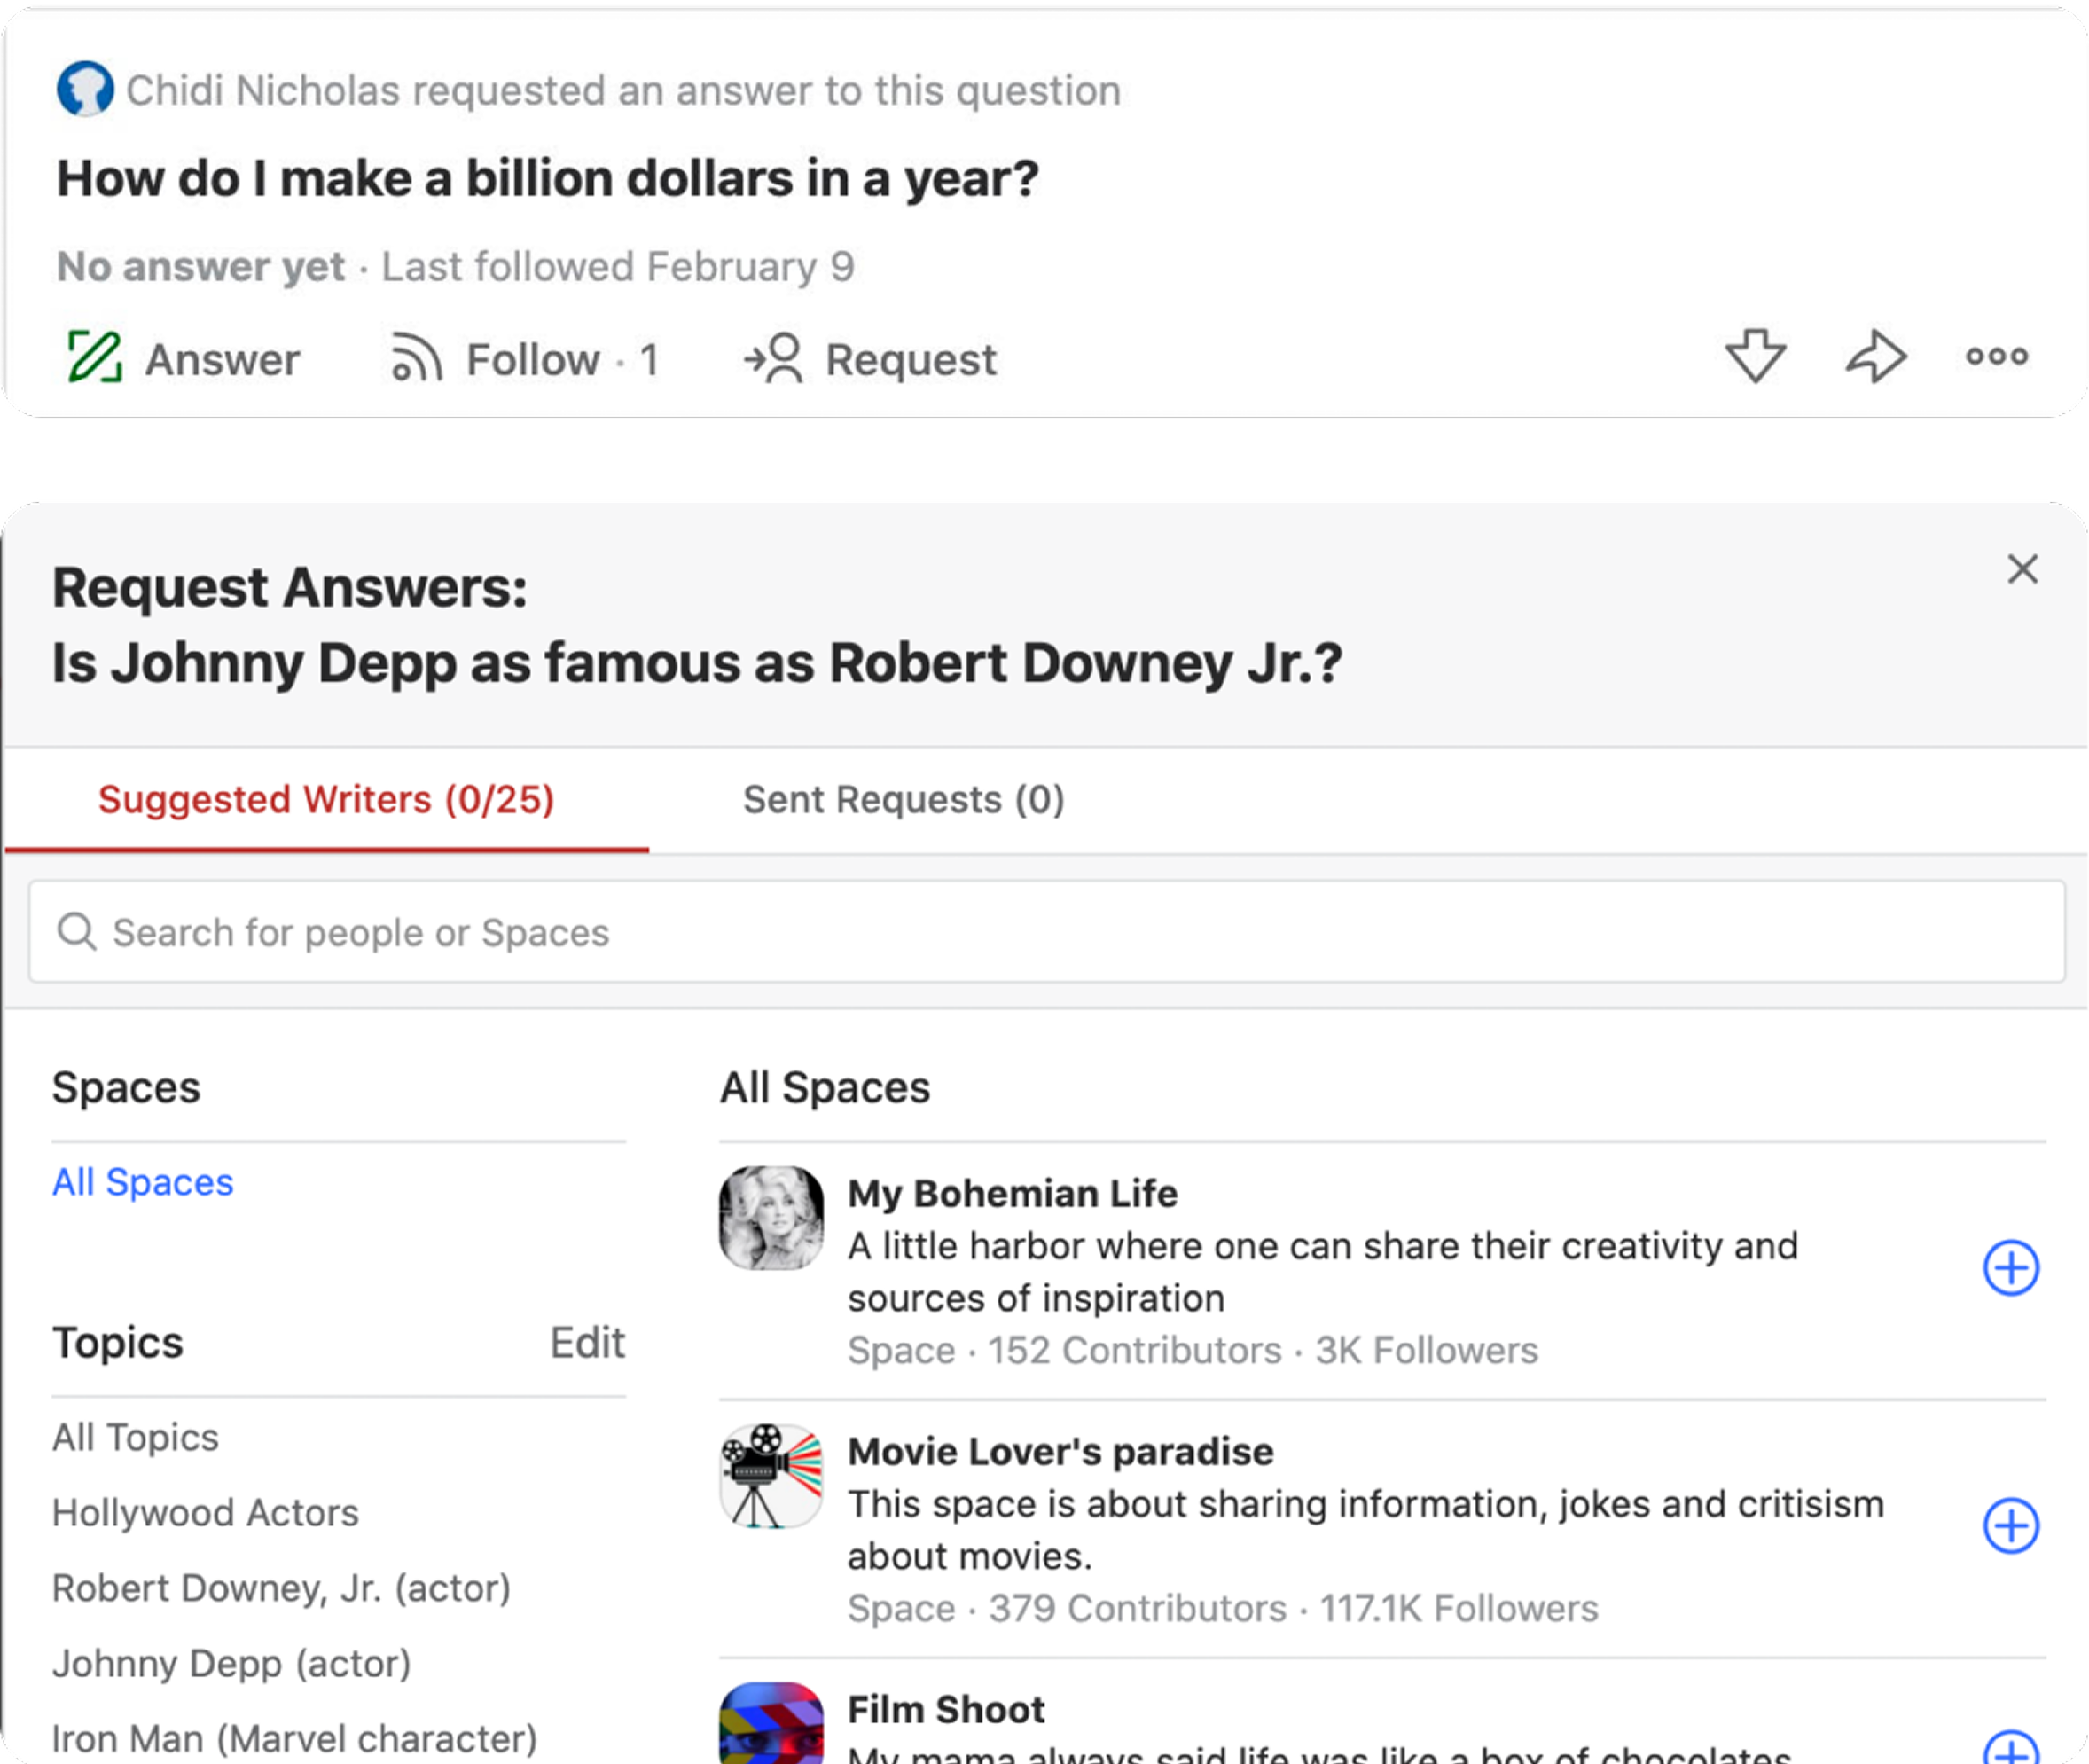The image size is (2089, 1764).
Task: Filter by Hollywood Actors topic
Action: (x=205, y=1513)
